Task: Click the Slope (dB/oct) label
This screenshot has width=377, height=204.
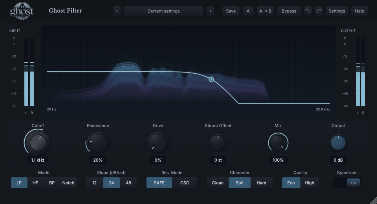Action: [111, 173]
